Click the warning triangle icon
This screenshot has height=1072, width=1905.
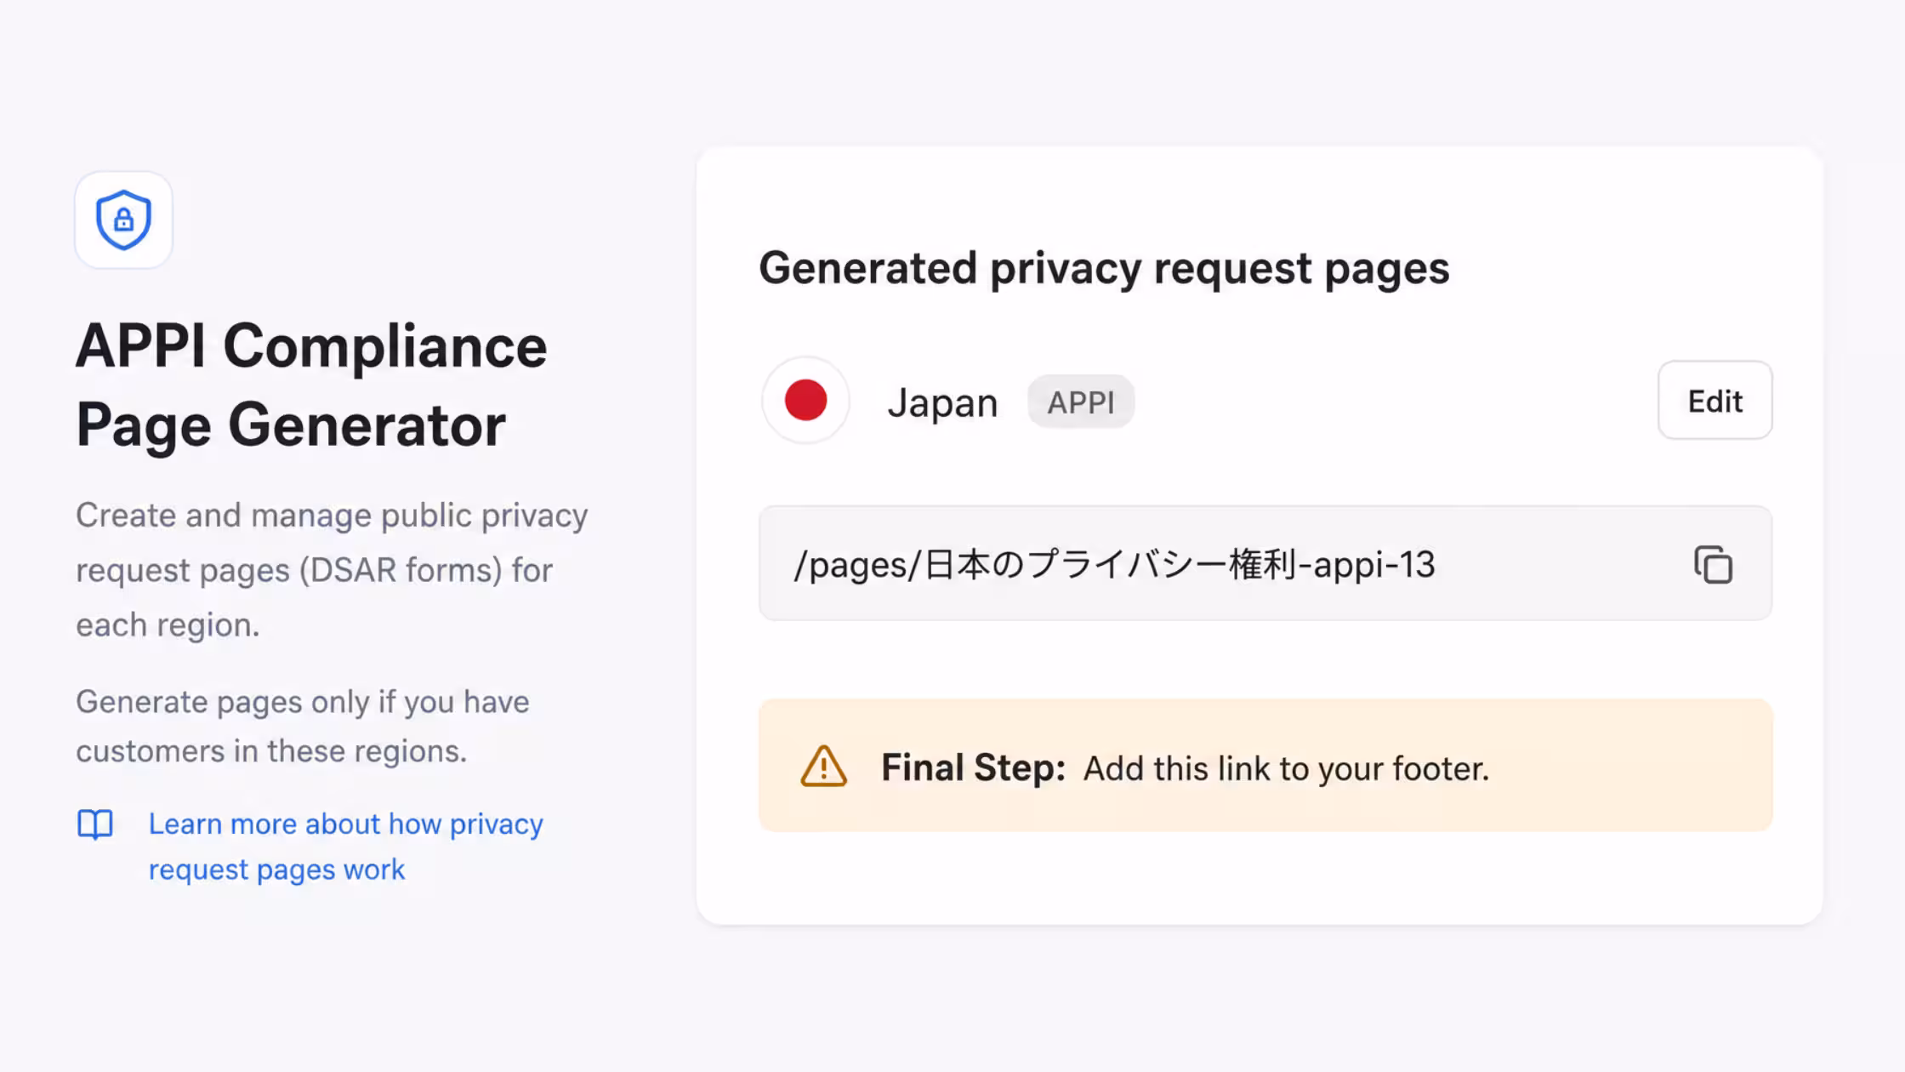823,767
